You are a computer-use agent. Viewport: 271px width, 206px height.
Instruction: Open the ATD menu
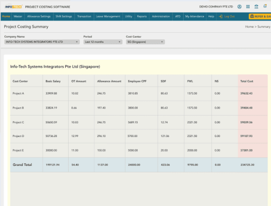point(178,17)
